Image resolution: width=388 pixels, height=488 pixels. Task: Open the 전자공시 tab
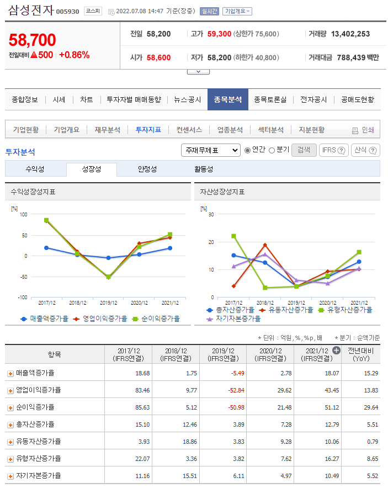click(313, 99)
